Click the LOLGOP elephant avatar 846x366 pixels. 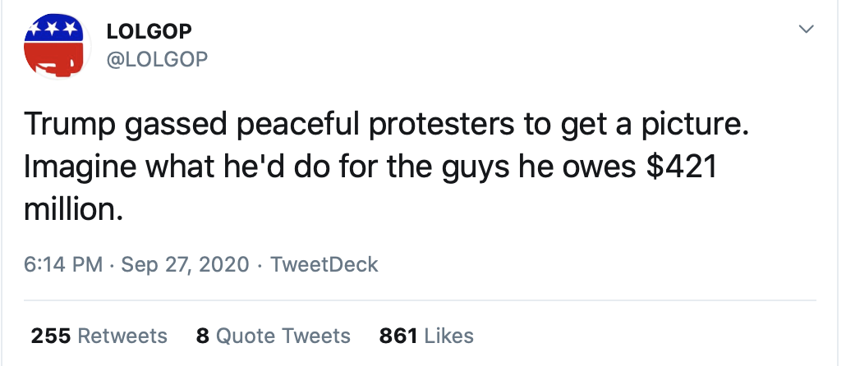pos(54,46)
